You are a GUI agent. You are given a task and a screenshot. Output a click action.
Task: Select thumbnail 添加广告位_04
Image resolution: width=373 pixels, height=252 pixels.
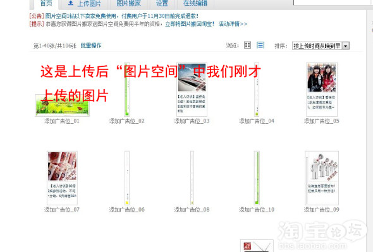[x=257, y=90]
